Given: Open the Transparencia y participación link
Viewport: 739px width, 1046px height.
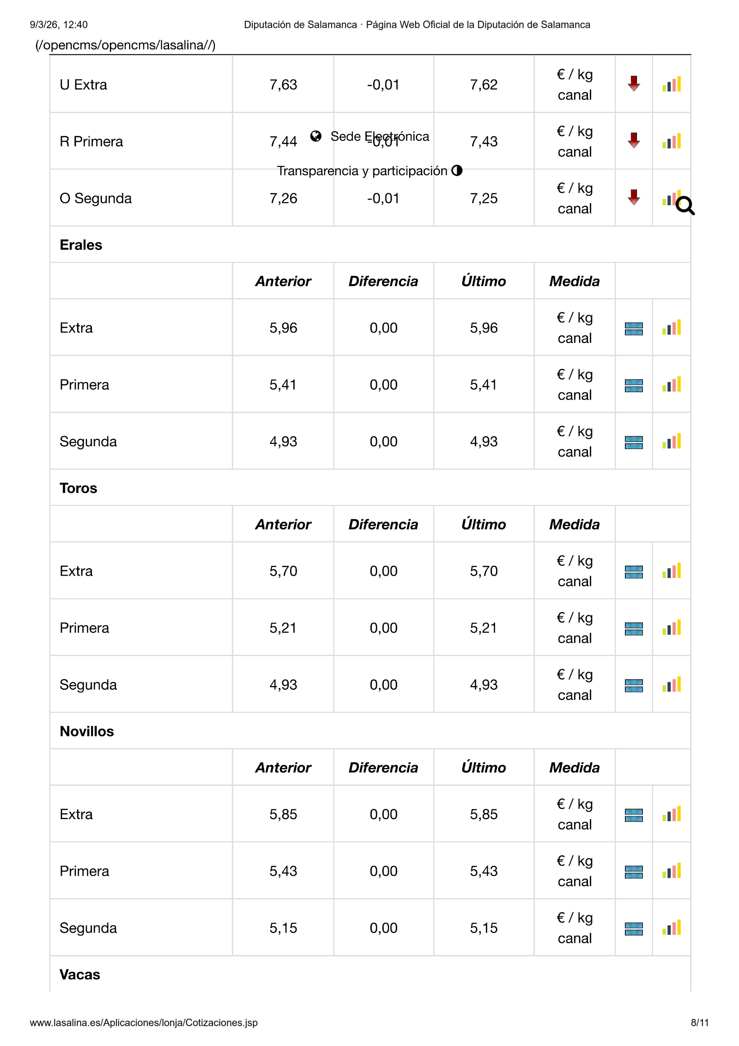Looking at the screenshot, I should pos(362,171).
